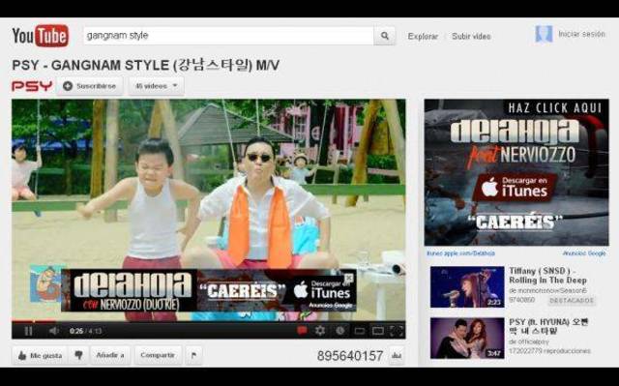
Task: Click the PSY - GANGNAM STYLE M/V title text
Action: [146, 65]
